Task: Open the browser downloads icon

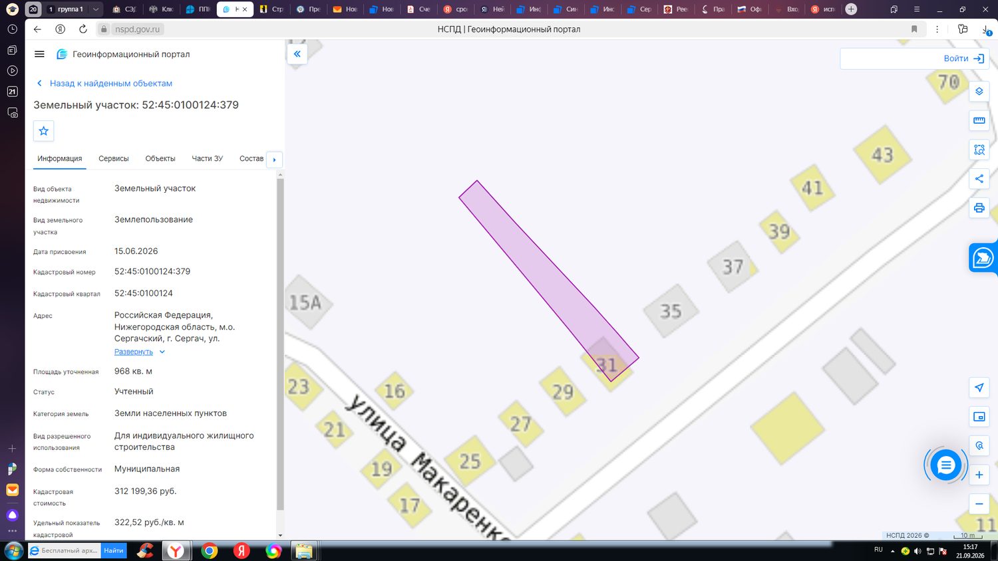Action: tap(985, 29)
